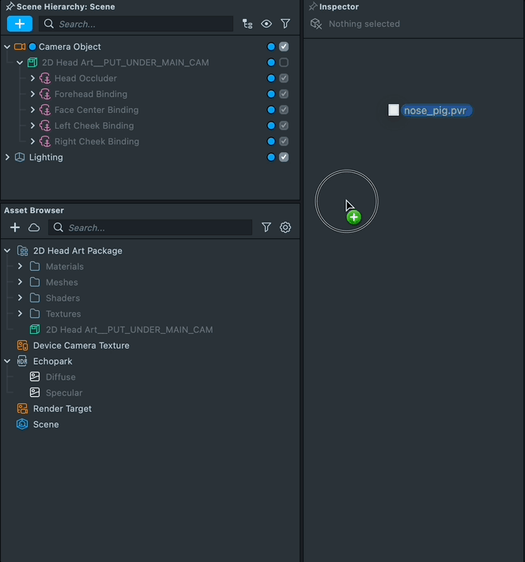The image size is (525, 562).
Task: Open the Asset Library cloud icon
Action: point(34,227)
